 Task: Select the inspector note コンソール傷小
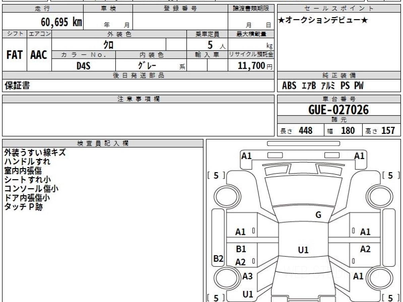[31, 189]
